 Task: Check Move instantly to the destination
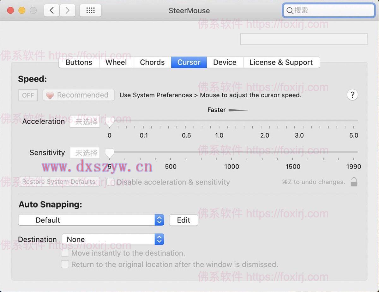point(65,253)
